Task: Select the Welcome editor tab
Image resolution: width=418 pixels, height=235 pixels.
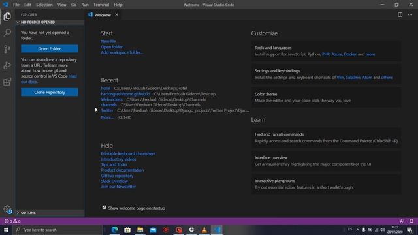Action: [103, 15]
